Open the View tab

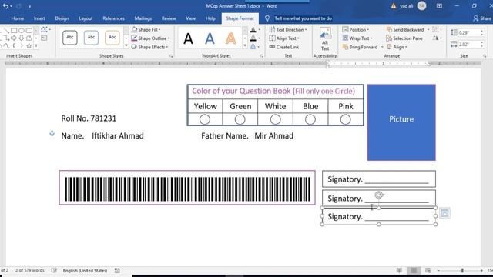pos(190,18)
